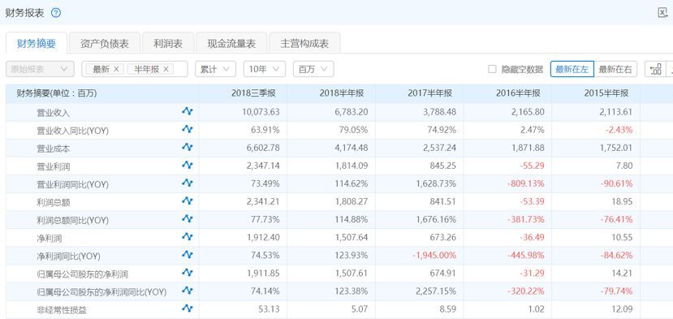The image size is (673, 319).
Task: Click the 财务报表 panel title
Action: tap(24, 13)
